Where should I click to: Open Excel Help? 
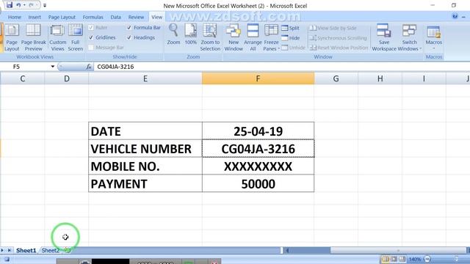click(x=455, y=16)
